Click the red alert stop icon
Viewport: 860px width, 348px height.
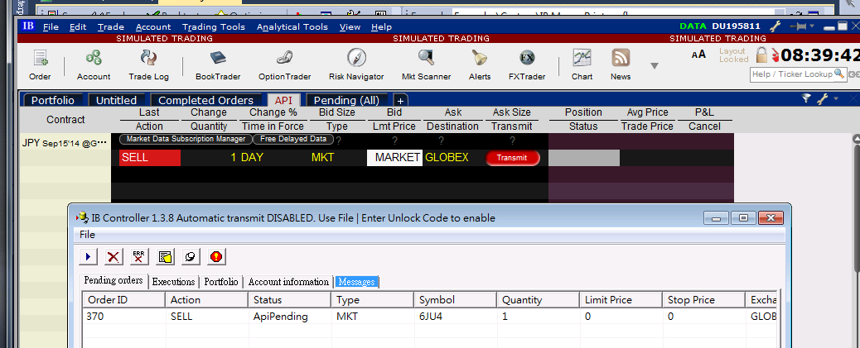coord(217,256)
